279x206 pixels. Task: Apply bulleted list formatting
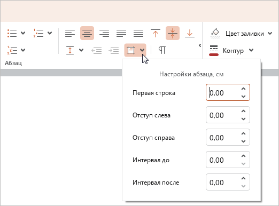click(x=12, y=33)
